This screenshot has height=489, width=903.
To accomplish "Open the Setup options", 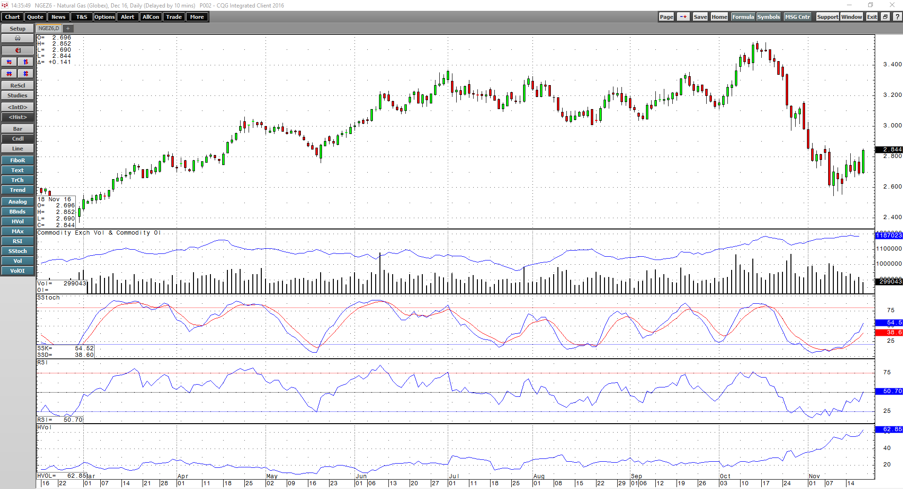I will point(17,29).
